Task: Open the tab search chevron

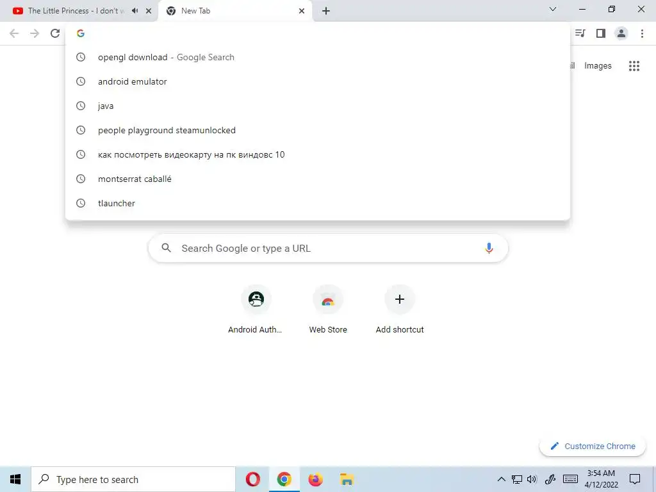Action: pyautogui.click(x=553, y=9)
